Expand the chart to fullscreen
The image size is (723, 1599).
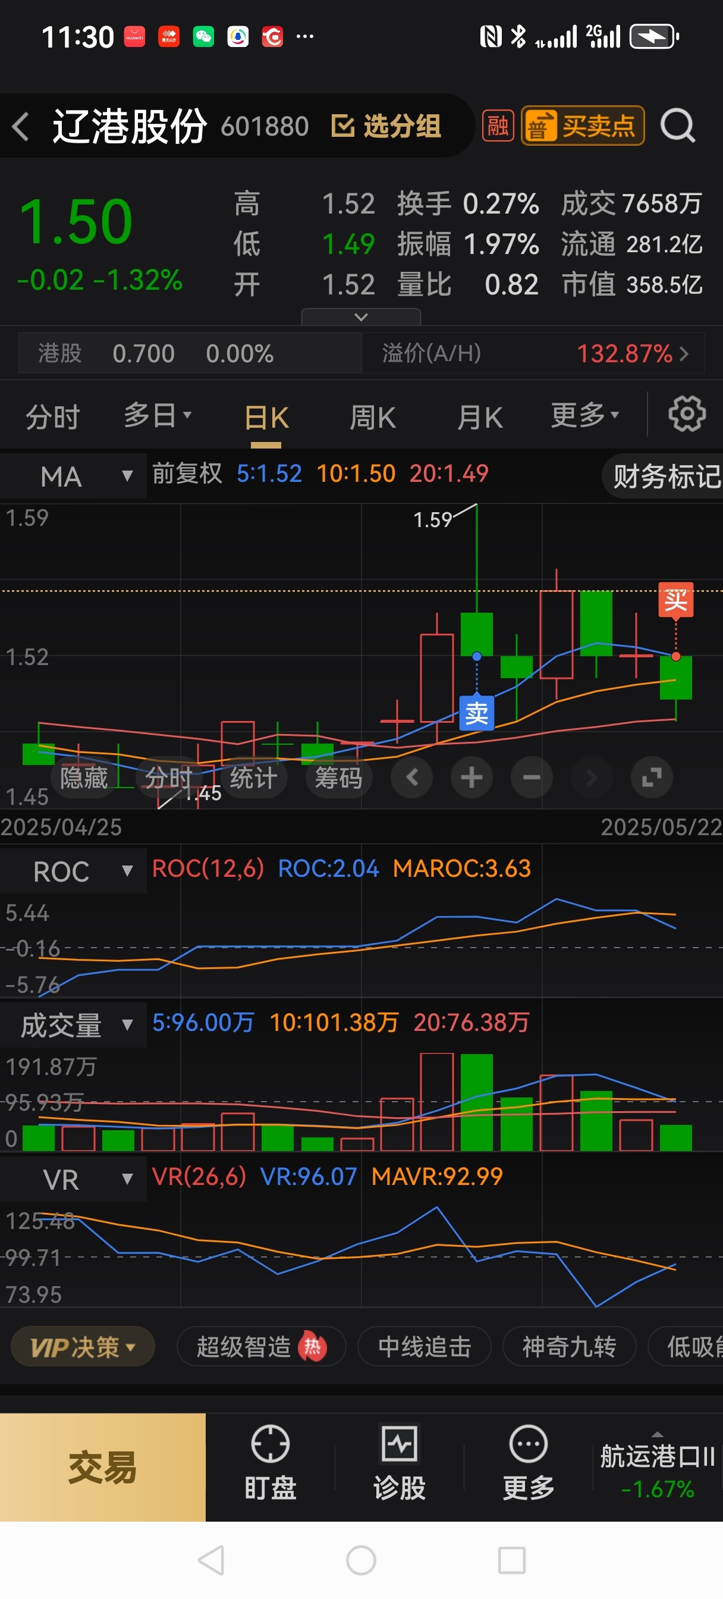point(652,776)
